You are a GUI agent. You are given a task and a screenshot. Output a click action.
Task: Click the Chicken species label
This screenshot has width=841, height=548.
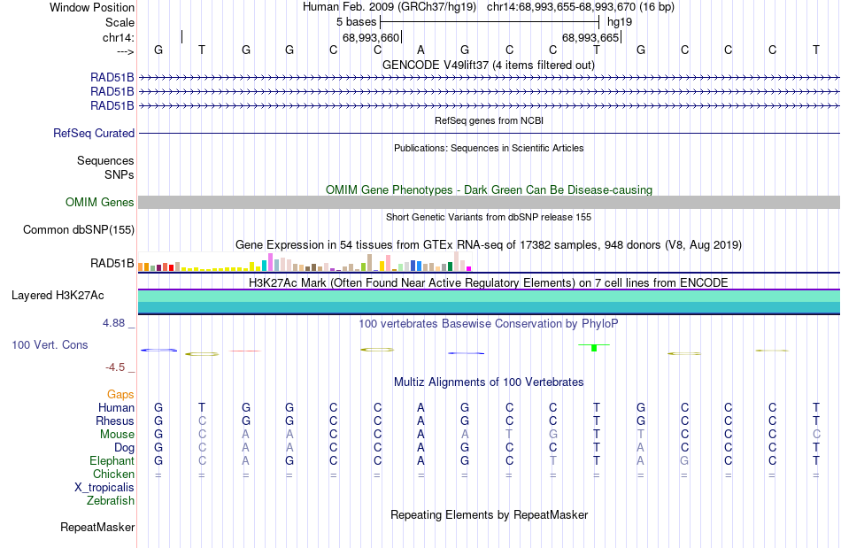(113, 474)
